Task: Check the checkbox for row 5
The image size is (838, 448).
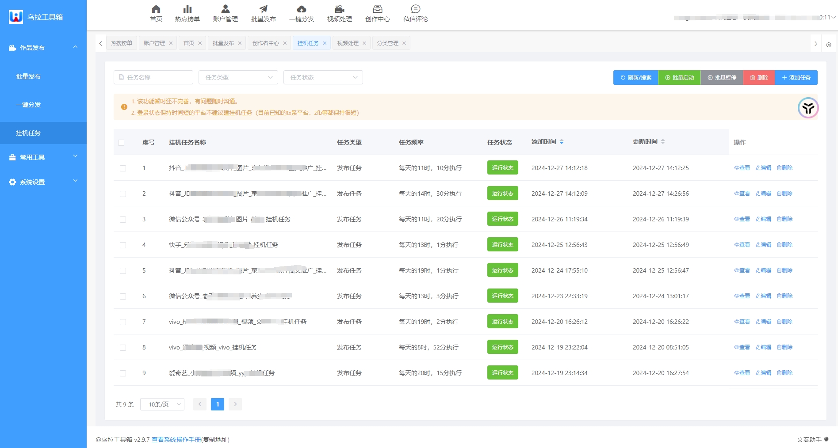Action: [123, 271]
